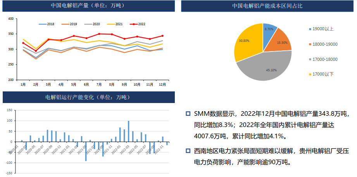Image resolution: width=357 pixels, height=177 pixels.
Task: Select the 2020 gray legend entry
Action: point(88,24)
